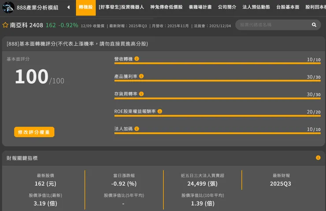Click the 南亞科 2408 stock title
Image resolution: width=326 pixels, height=211 pixels.
pyautogui.click(x=26, y=25)
